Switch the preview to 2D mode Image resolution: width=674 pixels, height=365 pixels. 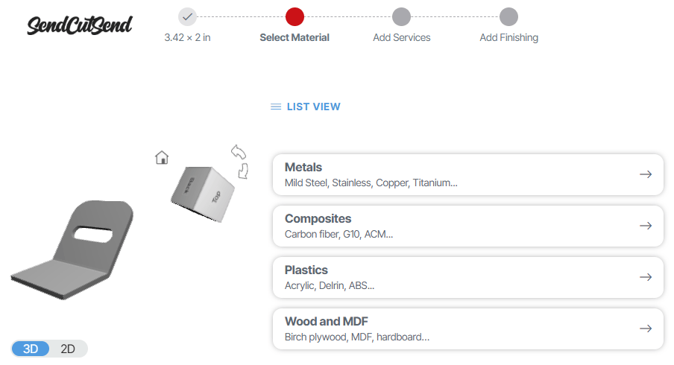tap(68, 349)
